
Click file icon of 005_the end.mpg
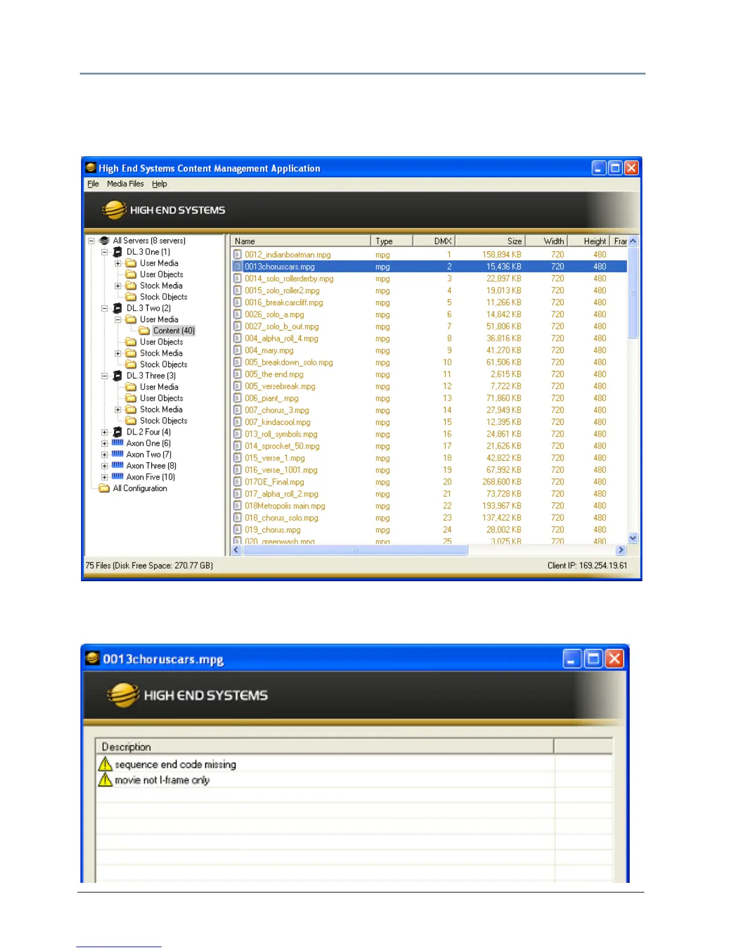(x=238, y=374)
